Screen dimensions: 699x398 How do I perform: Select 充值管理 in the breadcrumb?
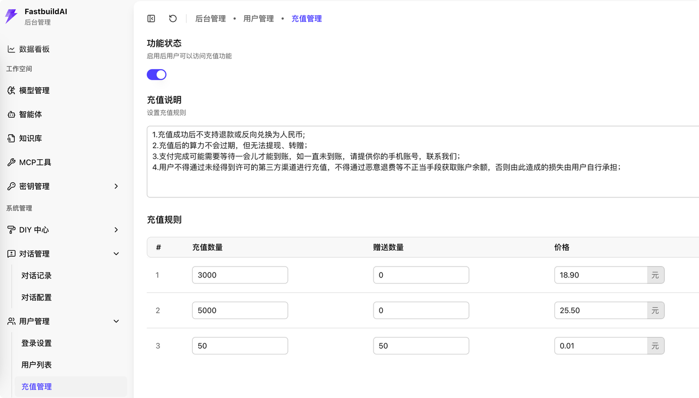[306, 18]
